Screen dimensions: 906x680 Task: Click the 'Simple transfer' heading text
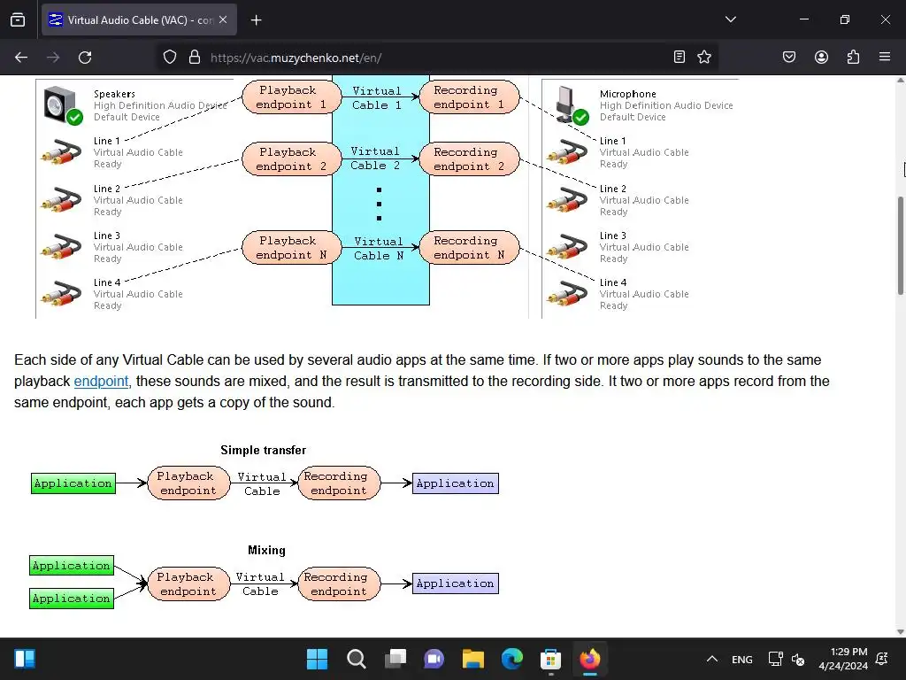tap(264, 450)
